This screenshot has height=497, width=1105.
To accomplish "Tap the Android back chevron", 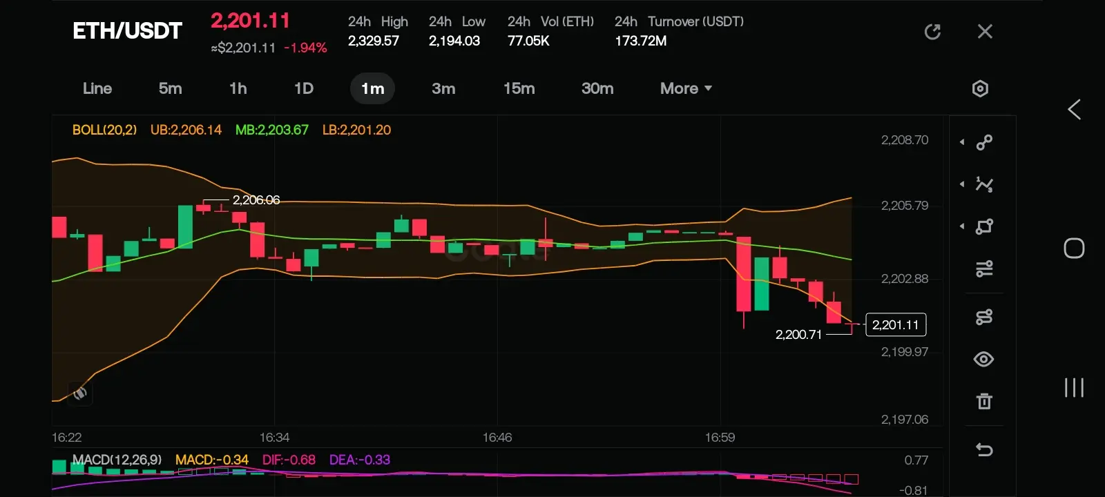I will (x=1074, y=109).
